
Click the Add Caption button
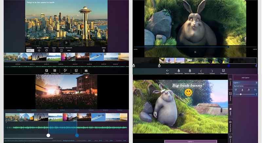tap(245, 78)
